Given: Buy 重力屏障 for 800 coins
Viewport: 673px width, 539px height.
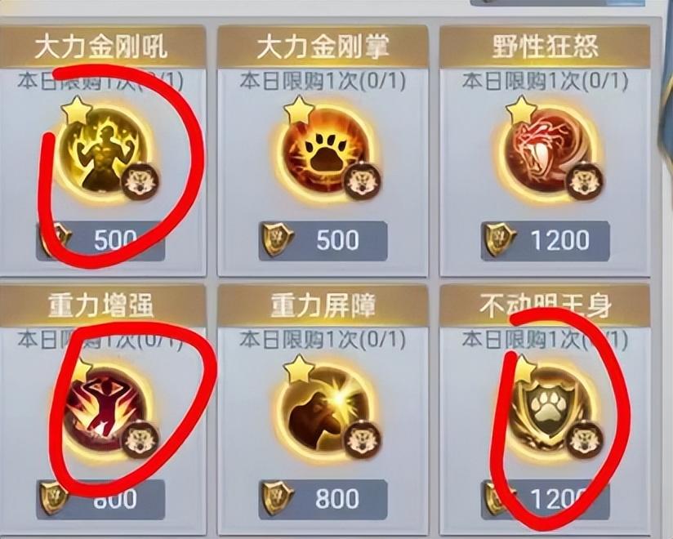Looking at the screenshot, I should pos(323,499).
